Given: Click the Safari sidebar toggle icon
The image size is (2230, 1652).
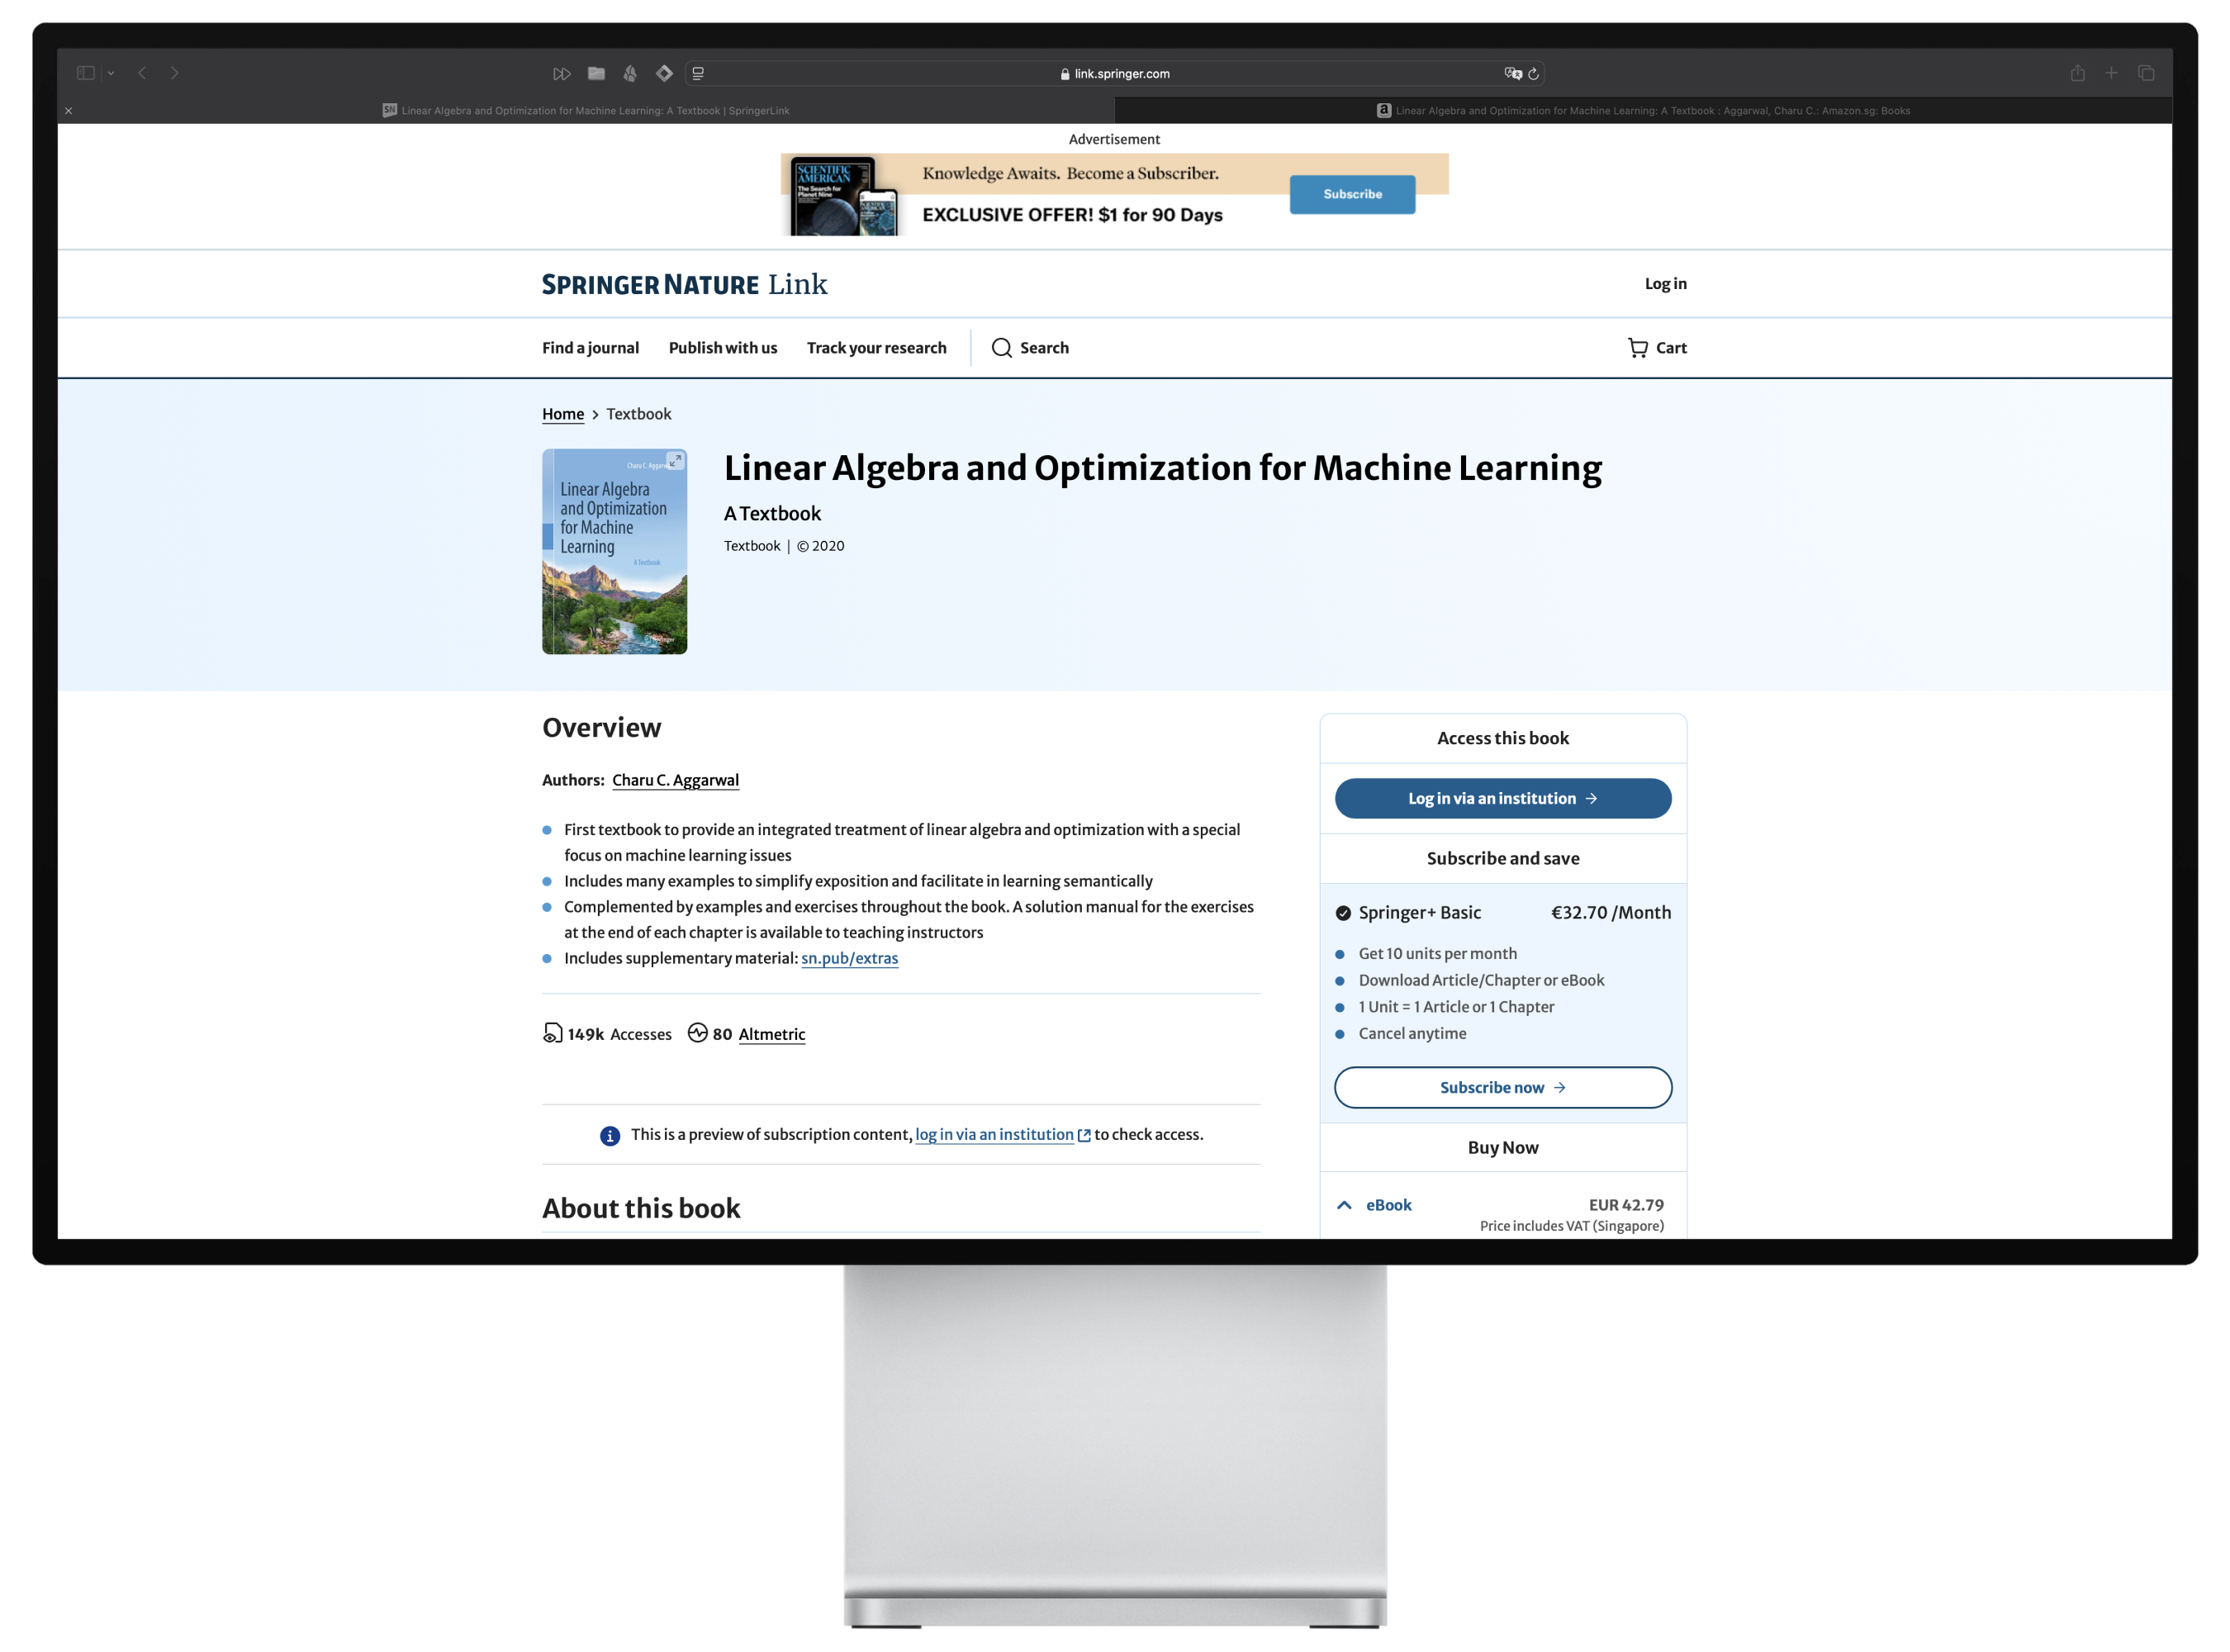Looking at the screenshot, I should click(x=86, y=73).
